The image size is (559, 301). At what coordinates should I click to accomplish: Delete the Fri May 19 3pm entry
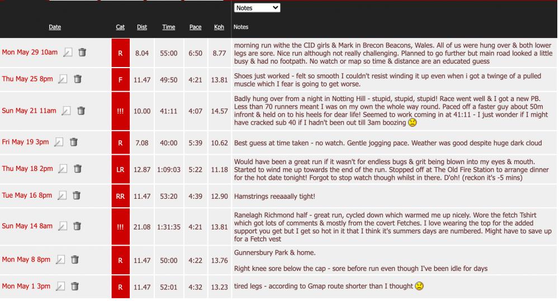coord(73,142)
